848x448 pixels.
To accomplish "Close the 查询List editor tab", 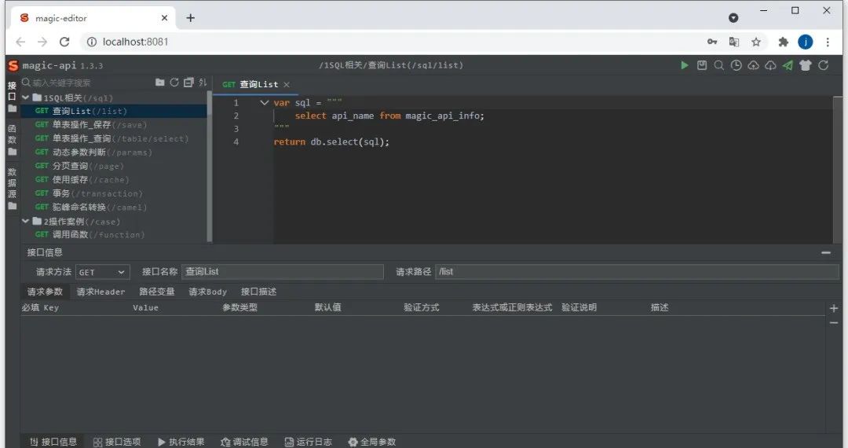I will coord(287,84).
